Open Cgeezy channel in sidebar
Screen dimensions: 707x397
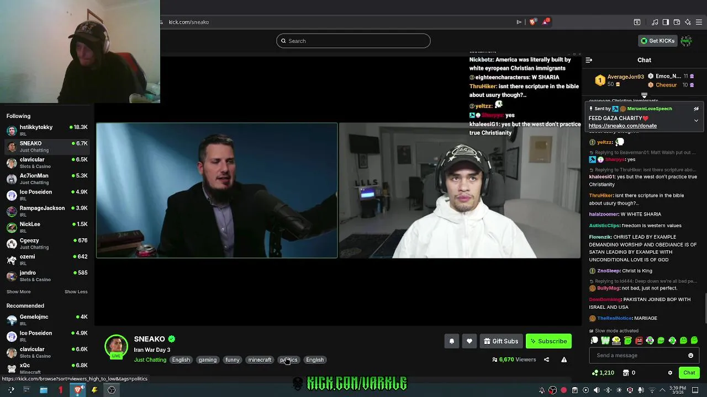click(47, 243)
